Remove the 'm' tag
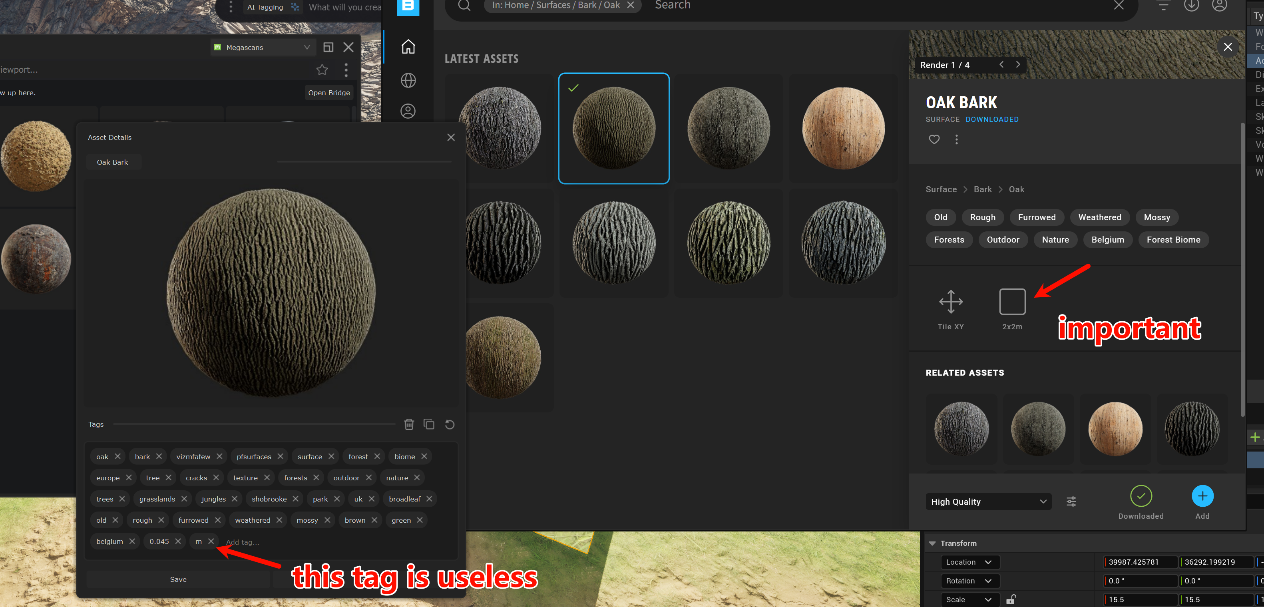Image resolution: width=1264 pixels, height=607 pixels. [x=211, y=541]
